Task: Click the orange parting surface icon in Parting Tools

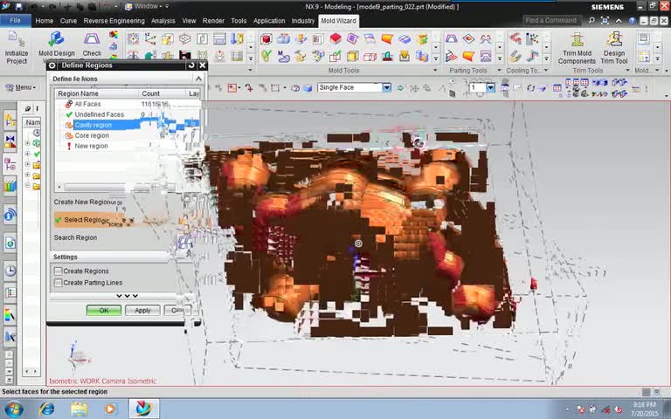Action: click(468, 56)
